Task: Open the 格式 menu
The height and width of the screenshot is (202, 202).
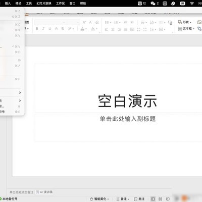Action: click(18, 3)
